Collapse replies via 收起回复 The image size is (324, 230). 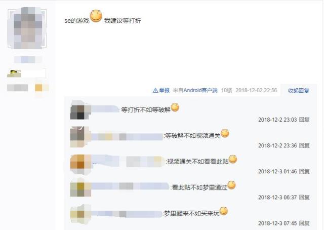[x=299, y=91]
